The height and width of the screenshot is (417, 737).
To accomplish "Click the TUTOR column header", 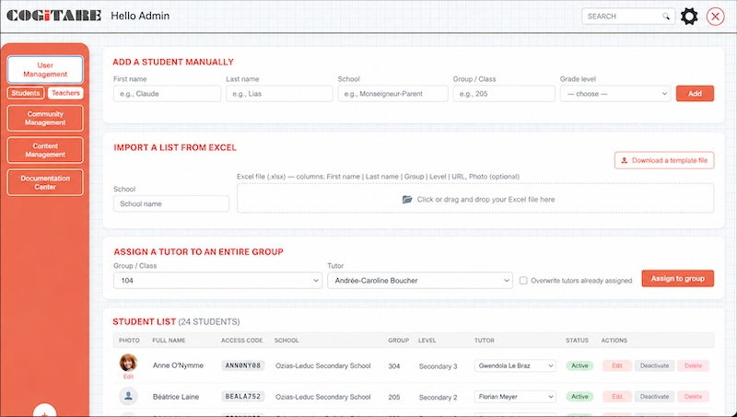I will [485, 341].
